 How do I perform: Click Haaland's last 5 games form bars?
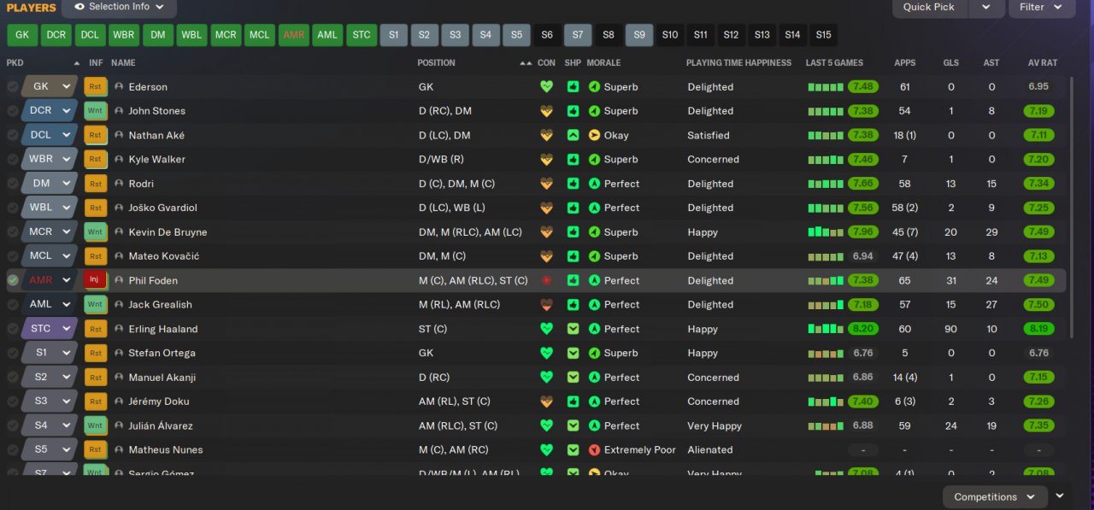pyautogui.click(x=826, y=328)
